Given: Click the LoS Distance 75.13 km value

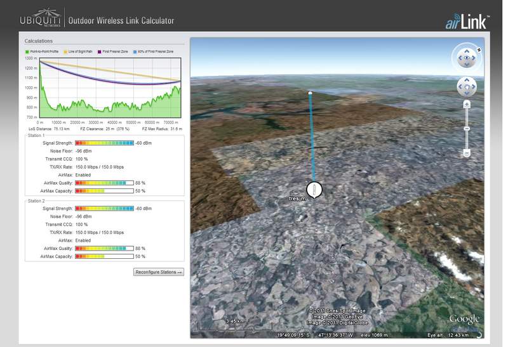Looking at the screenshot, I should [x=62, y=129].
